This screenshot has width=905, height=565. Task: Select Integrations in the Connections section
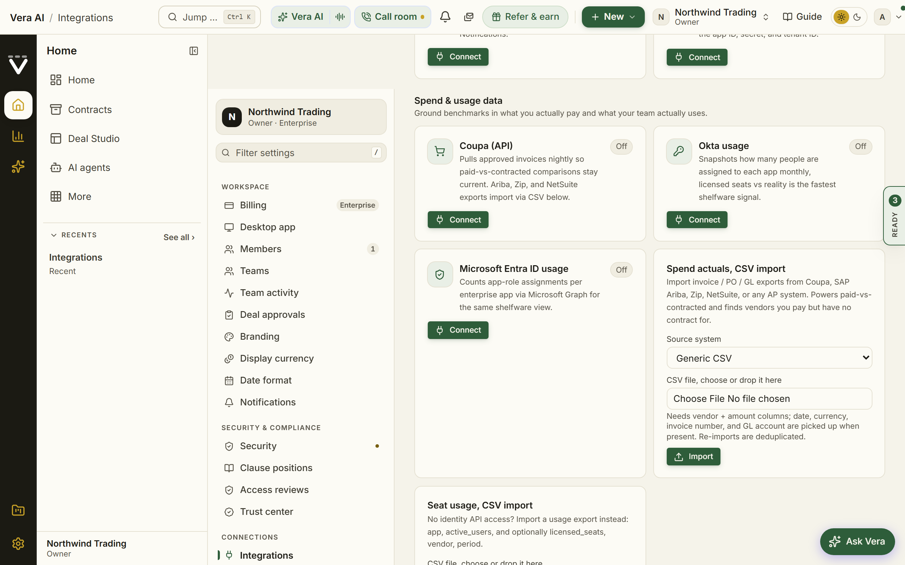pos(301,555)
